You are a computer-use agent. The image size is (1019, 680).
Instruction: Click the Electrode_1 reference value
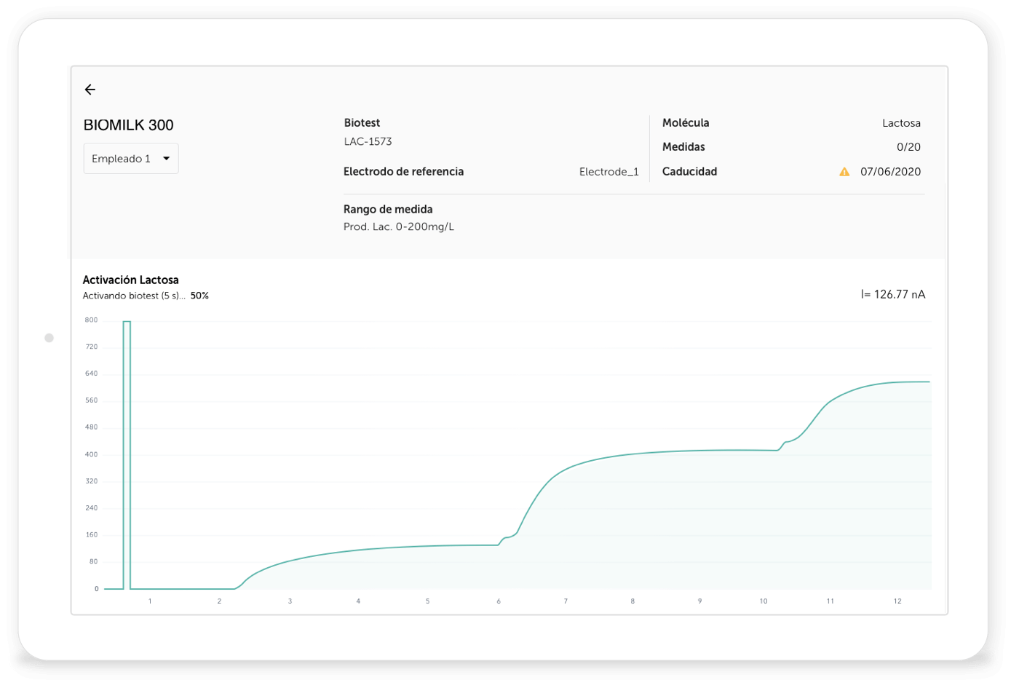[x=608, y=172]
